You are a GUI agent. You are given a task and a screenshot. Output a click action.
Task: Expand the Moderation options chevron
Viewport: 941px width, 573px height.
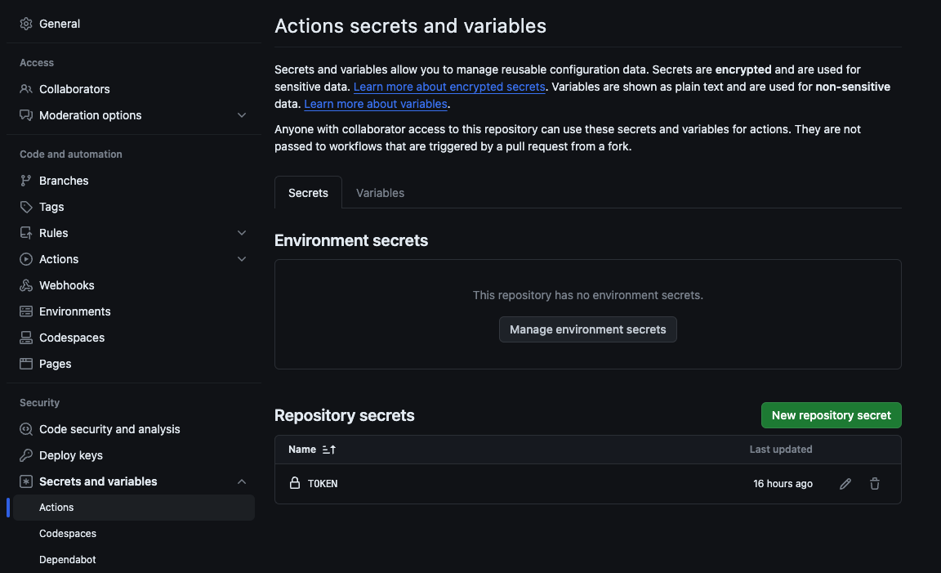click(242, 115)
